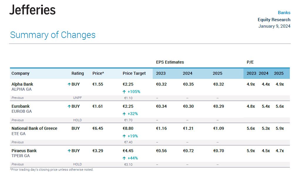This screenshot has width=301, height=176.
Task: Select the EPS Estimates group heading
Action: point(170,62)
